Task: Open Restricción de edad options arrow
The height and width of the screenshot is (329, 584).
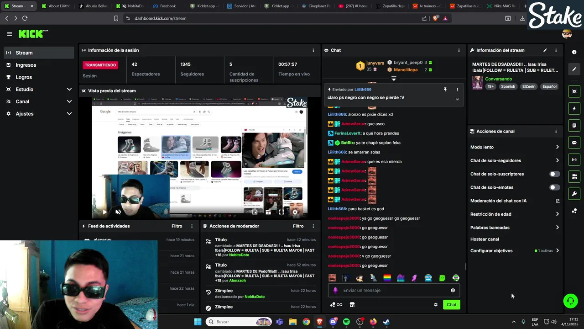Action: [x=557, y=214]
